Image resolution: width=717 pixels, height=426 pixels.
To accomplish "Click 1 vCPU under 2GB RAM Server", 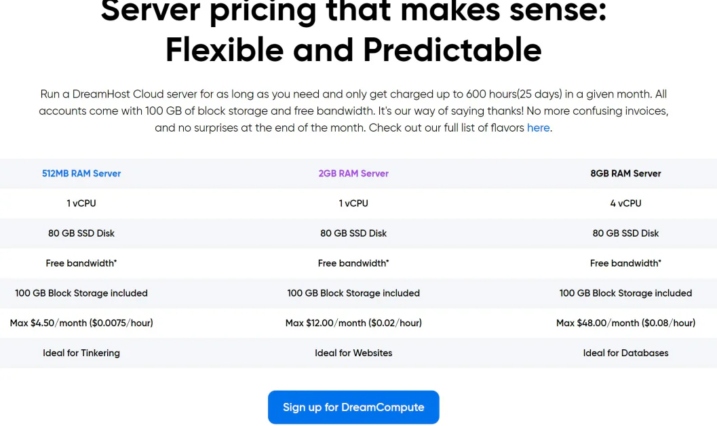I will pos(353,204).
